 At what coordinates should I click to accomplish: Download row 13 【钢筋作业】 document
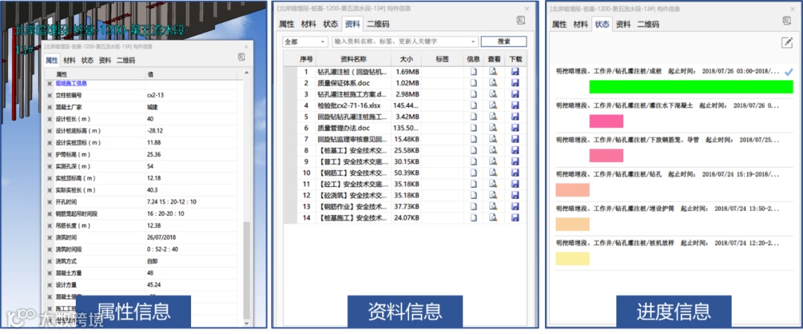tap(515, 206)
